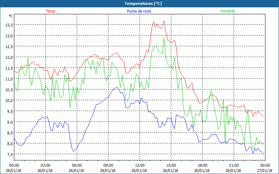Viewport: 279px width, 174px height.
Task: Click the 9,5 y-axis value
Action: tap(10, 111)
